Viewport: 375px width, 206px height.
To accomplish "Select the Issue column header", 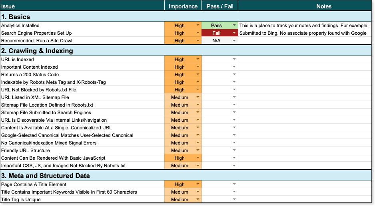I will pyautogui.click(x=82, y=6).
